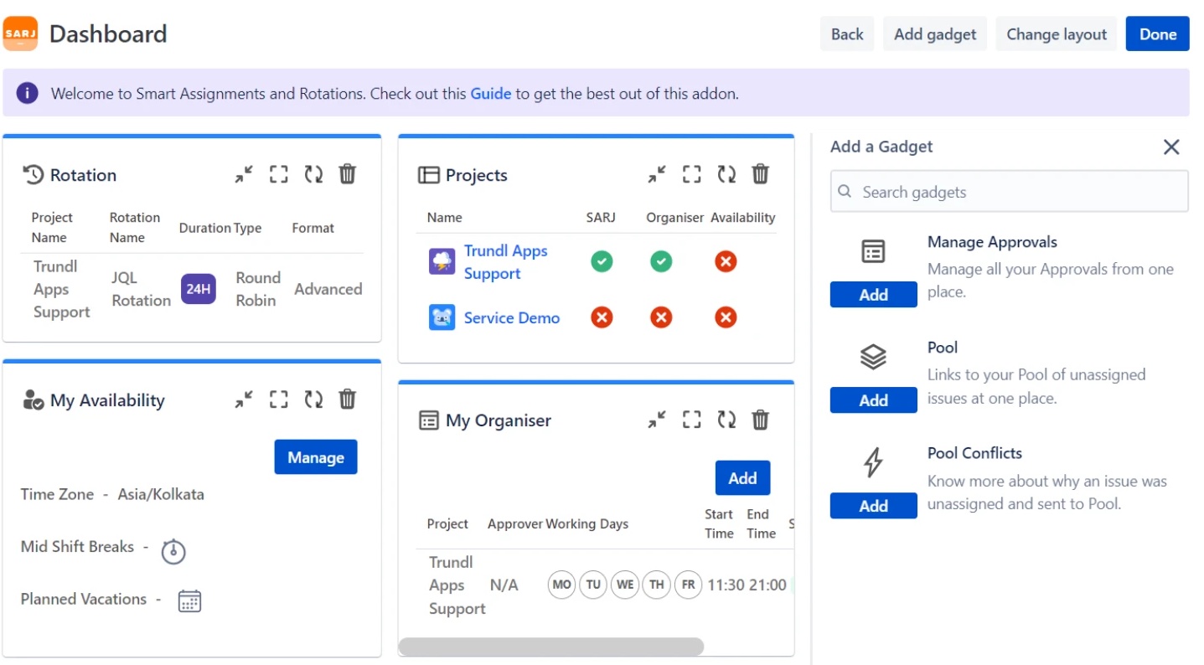This screenshot has width=1204, height=665.
Task: Click the 24H duration badge
Action: tap(199, 289)
